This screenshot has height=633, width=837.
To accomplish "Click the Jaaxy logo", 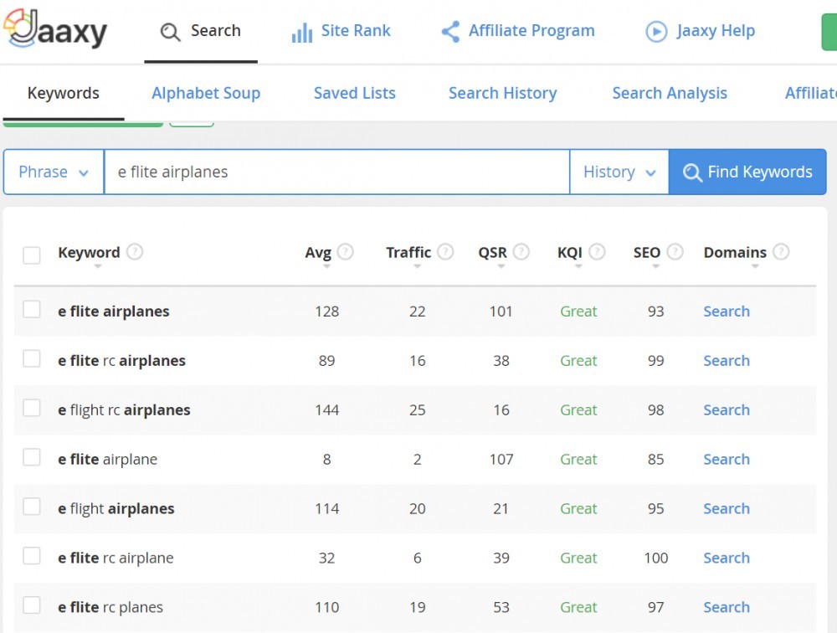I will pyautogui.click(x=55, y=29).
